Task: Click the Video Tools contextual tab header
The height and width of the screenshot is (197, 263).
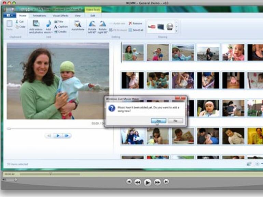Action: click(93, 10)
